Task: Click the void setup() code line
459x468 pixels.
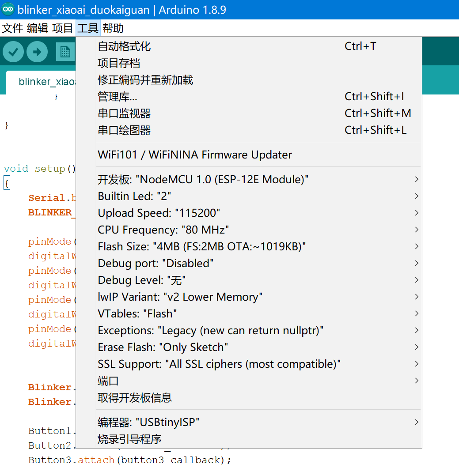Action: [40, 169]
